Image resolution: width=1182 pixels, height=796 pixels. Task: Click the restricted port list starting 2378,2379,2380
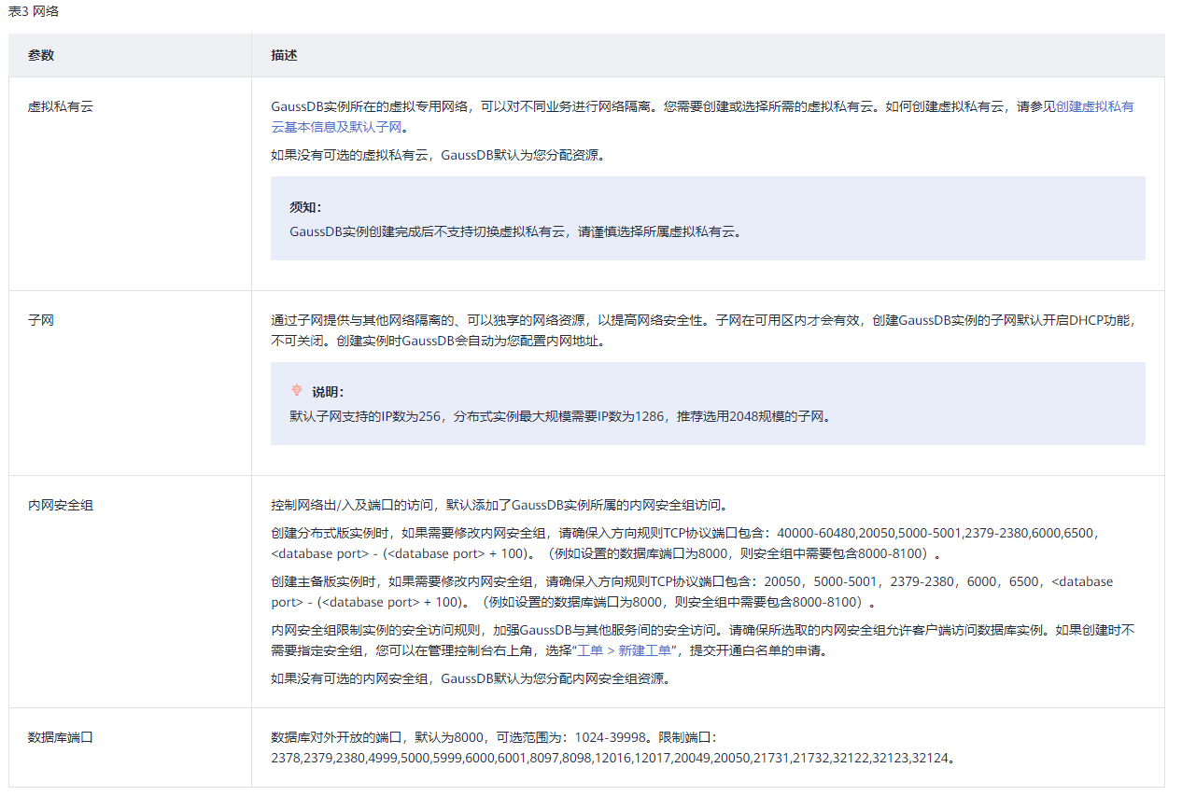613,758
